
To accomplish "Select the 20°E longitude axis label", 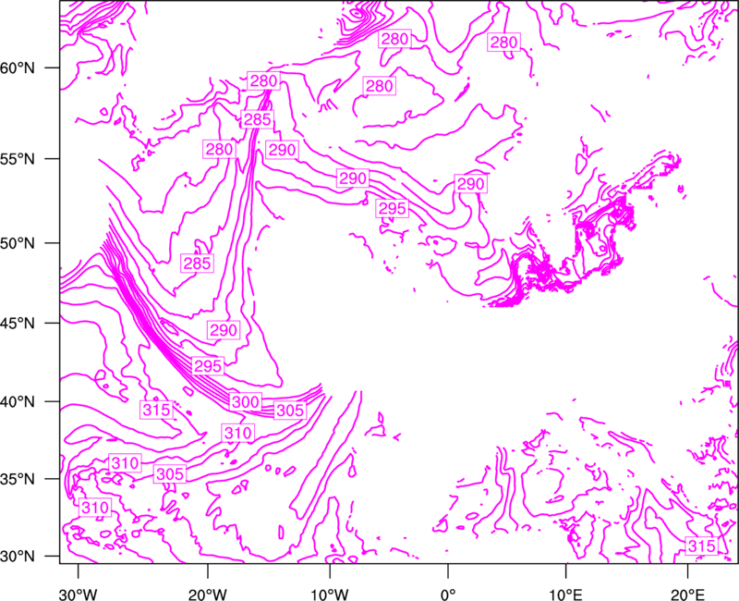I will tap(686, 594).
